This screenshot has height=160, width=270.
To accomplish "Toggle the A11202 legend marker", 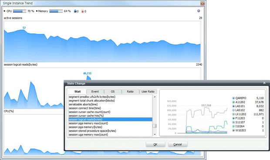I will pos(233,102).
